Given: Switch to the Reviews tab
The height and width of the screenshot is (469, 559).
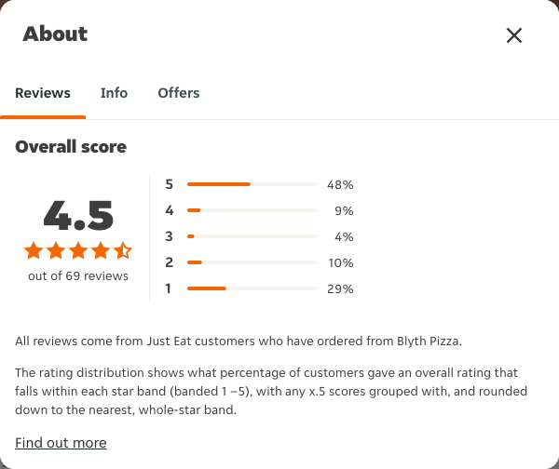Looking at the screenshot, I should 43,93.
